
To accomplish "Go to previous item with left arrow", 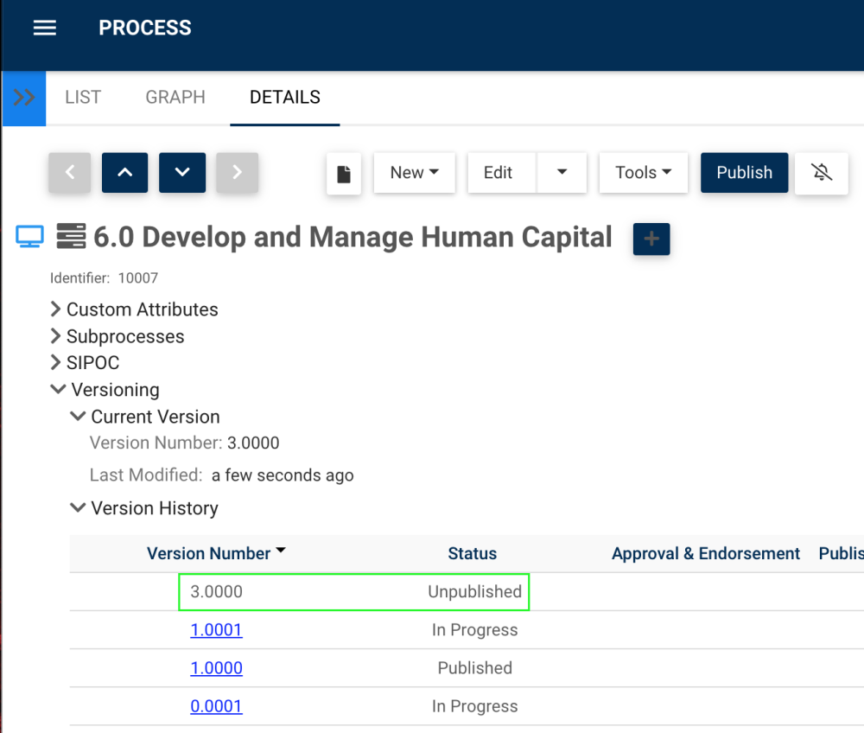I will (71, 173).
